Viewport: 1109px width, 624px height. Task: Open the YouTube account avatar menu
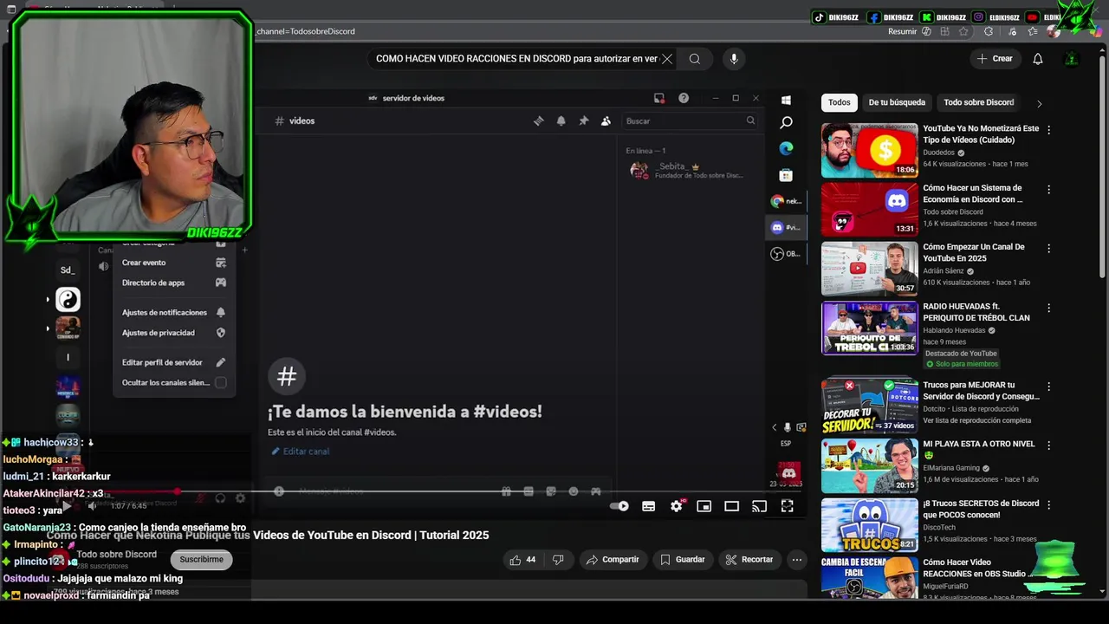pos(1072,59)
